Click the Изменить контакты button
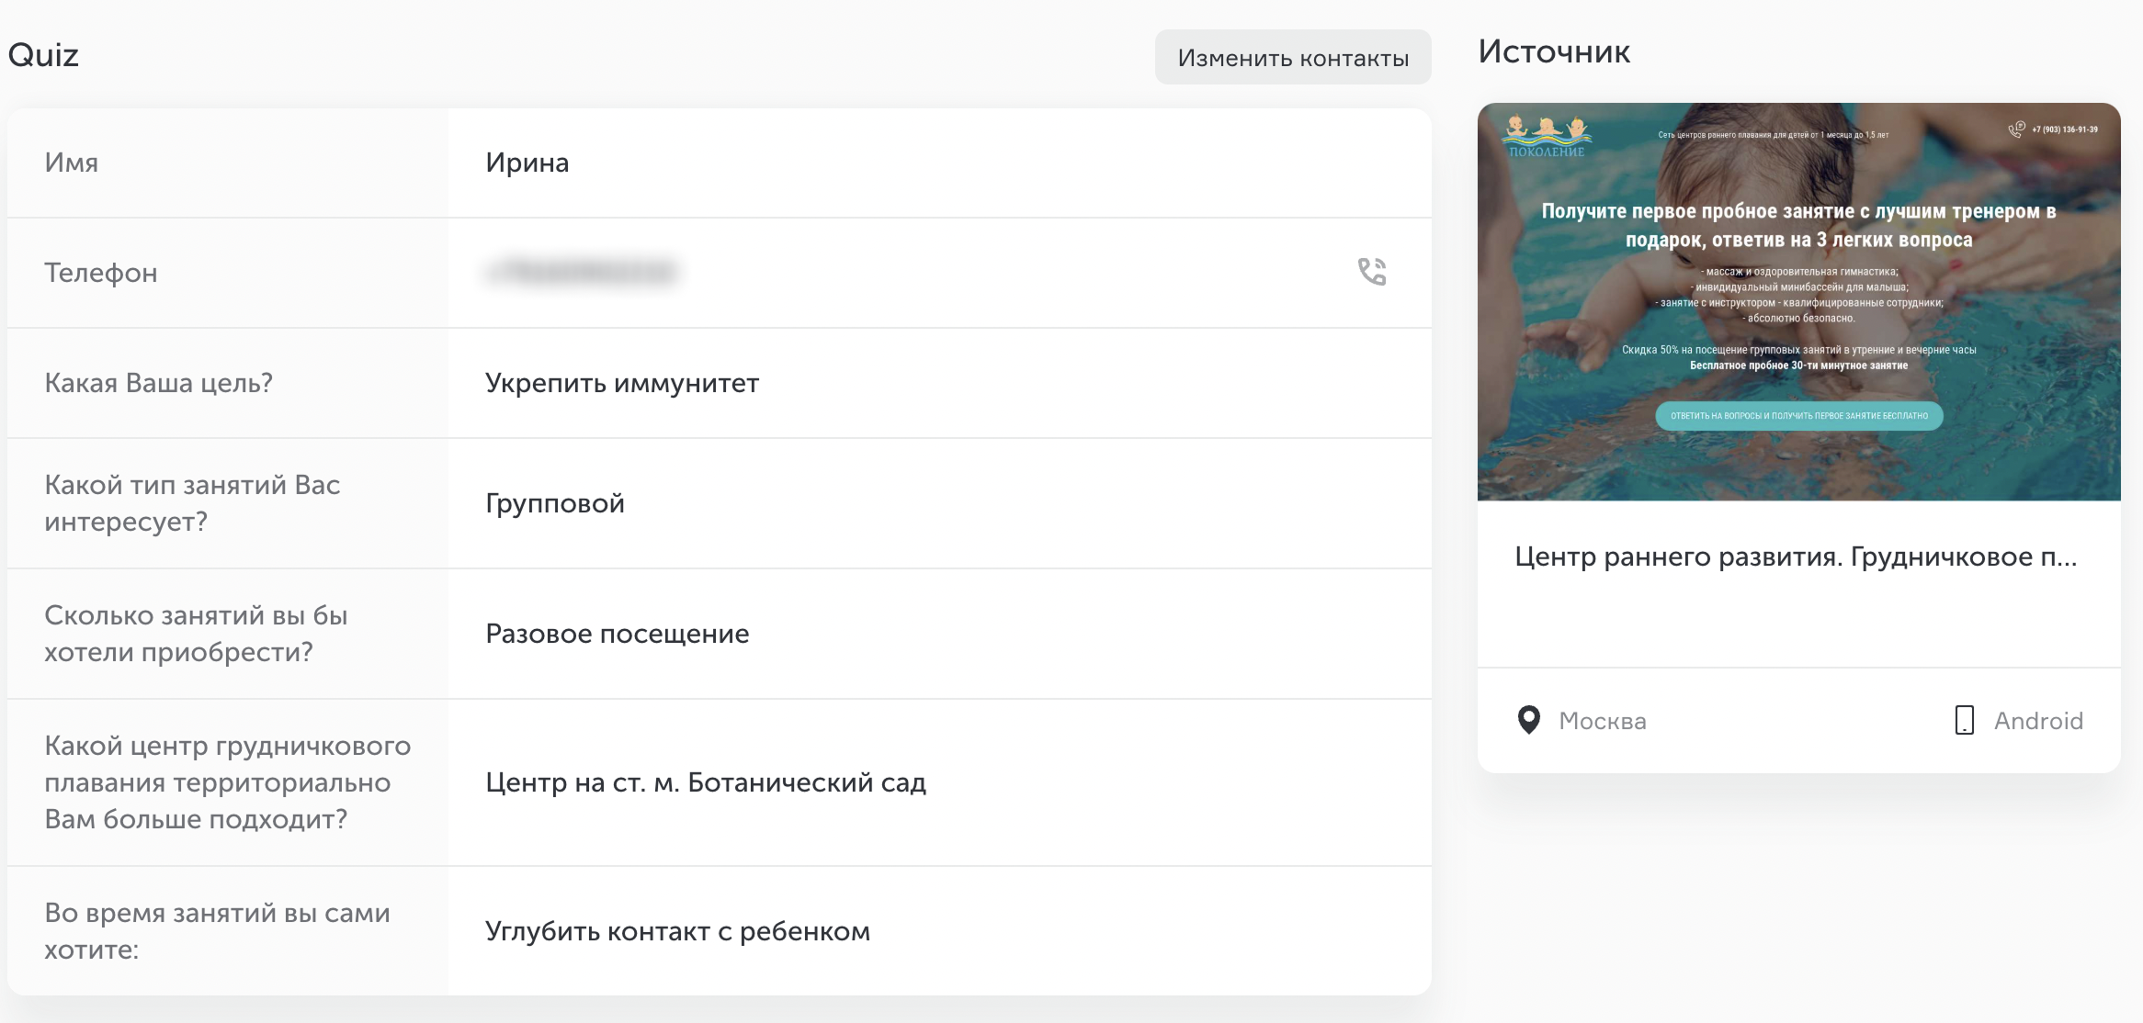This screenshot has height=1023, width=2143. point(1293,57)
